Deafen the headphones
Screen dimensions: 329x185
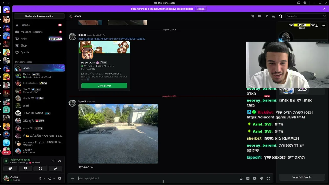[x=50, y=178]
